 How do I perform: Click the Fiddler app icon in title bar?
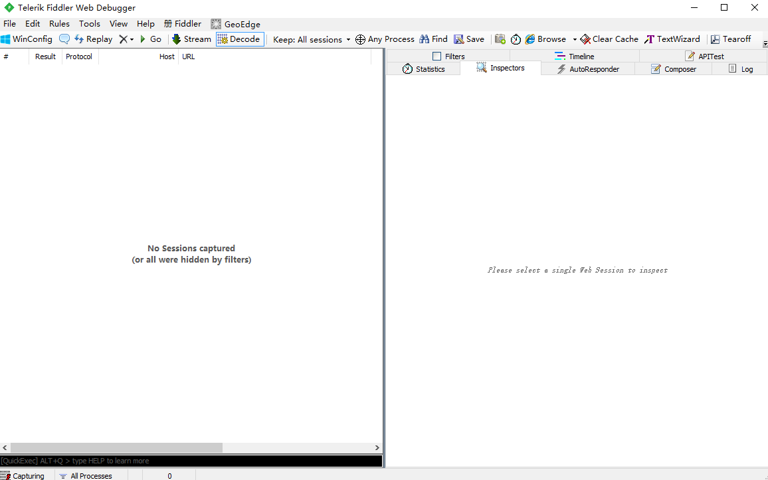click(9, 7)
